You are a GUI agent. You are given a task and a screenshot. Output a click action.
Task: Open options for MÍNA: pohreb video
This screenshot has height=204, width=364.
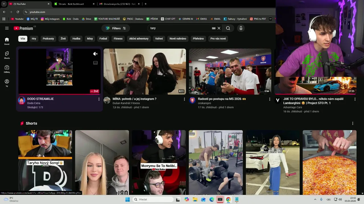184,99
